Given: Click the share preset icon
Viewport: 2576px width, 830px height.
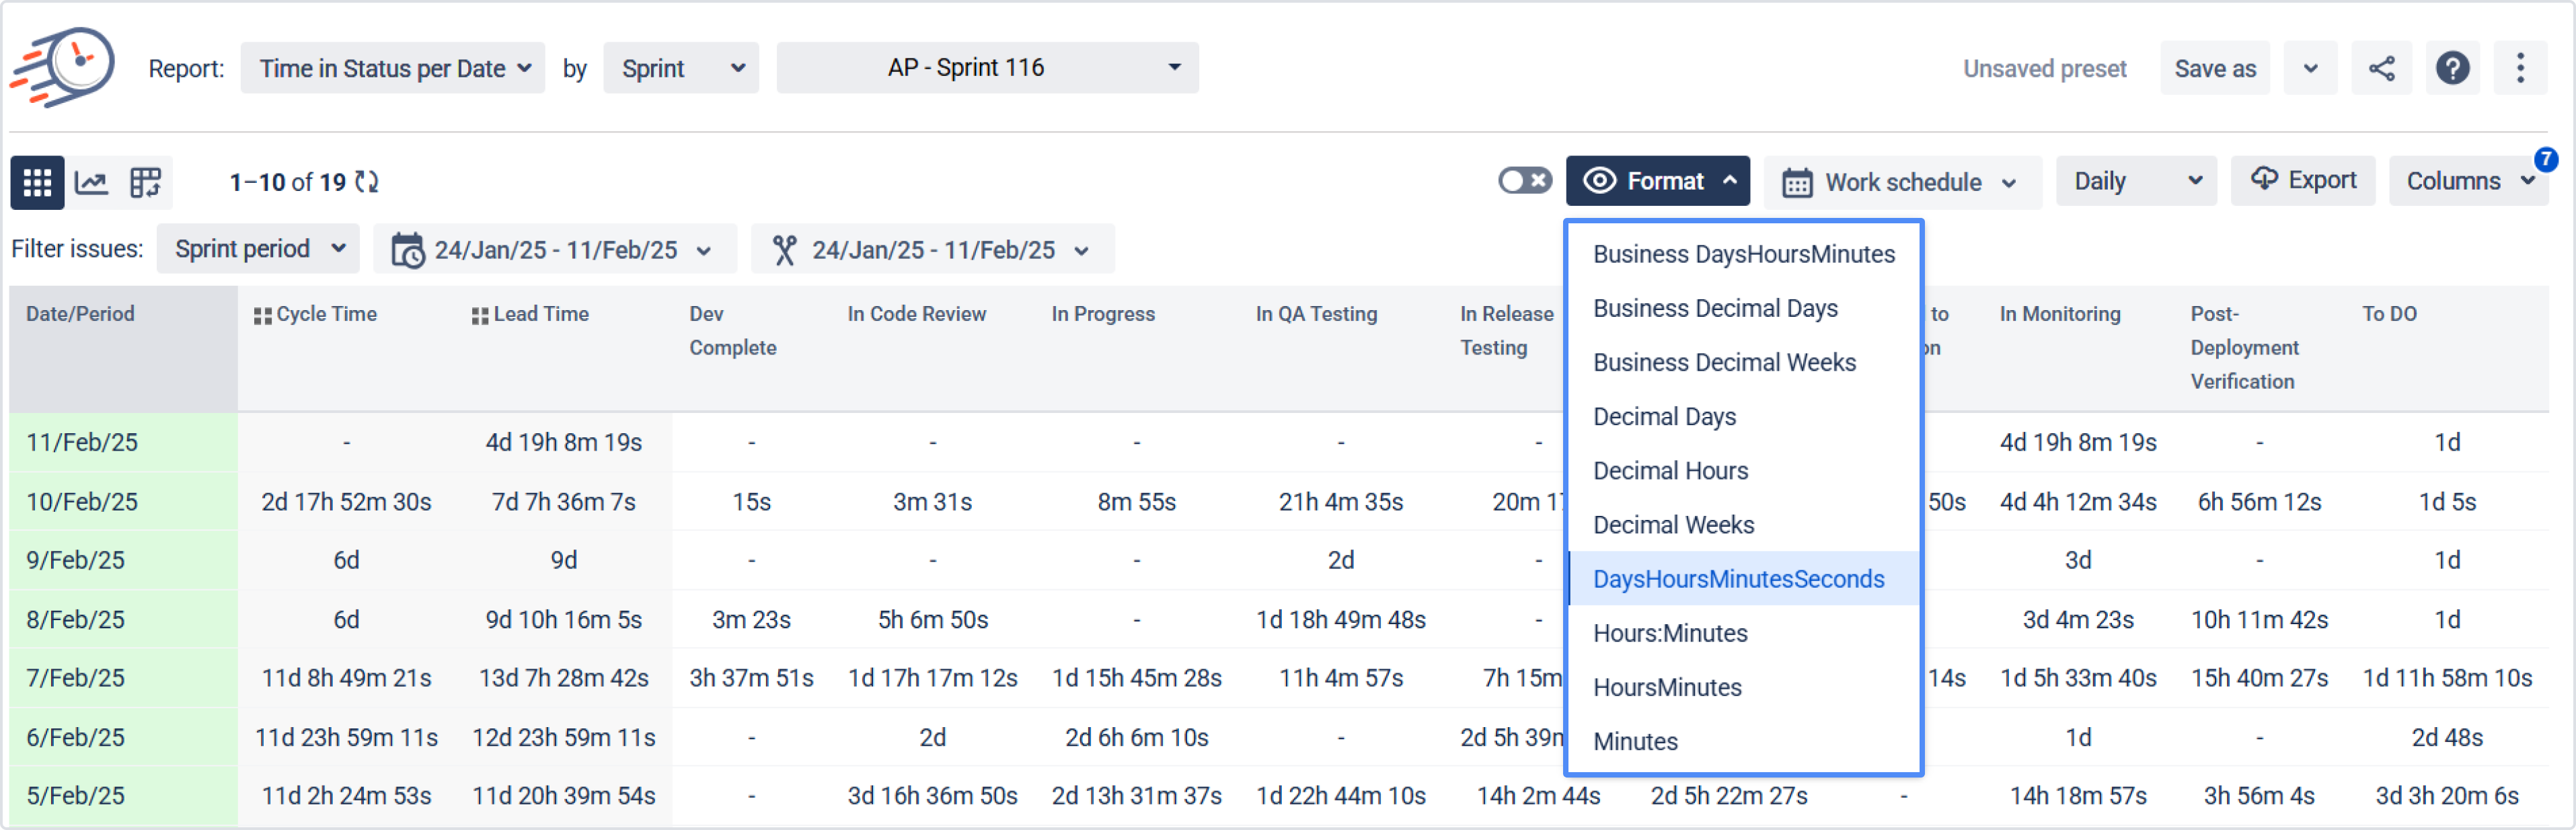Looking at the screenshot, I should coord(2381,68).
